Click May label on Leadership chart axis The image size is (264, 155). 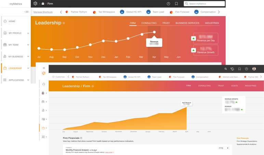[x=166, y=57]
